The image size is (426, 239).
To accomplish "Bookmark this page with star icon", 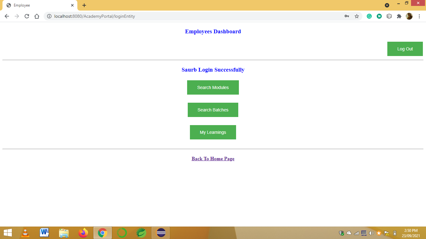I will 357,16.
